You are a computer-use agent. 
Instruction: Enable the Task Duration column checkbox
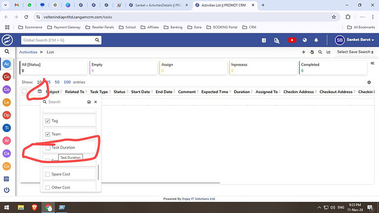(48, 147)
